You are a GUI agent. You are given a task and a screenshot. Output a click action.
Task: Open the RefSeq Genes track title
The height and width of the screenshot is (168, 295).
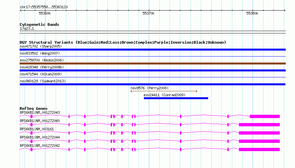point(33,108)
